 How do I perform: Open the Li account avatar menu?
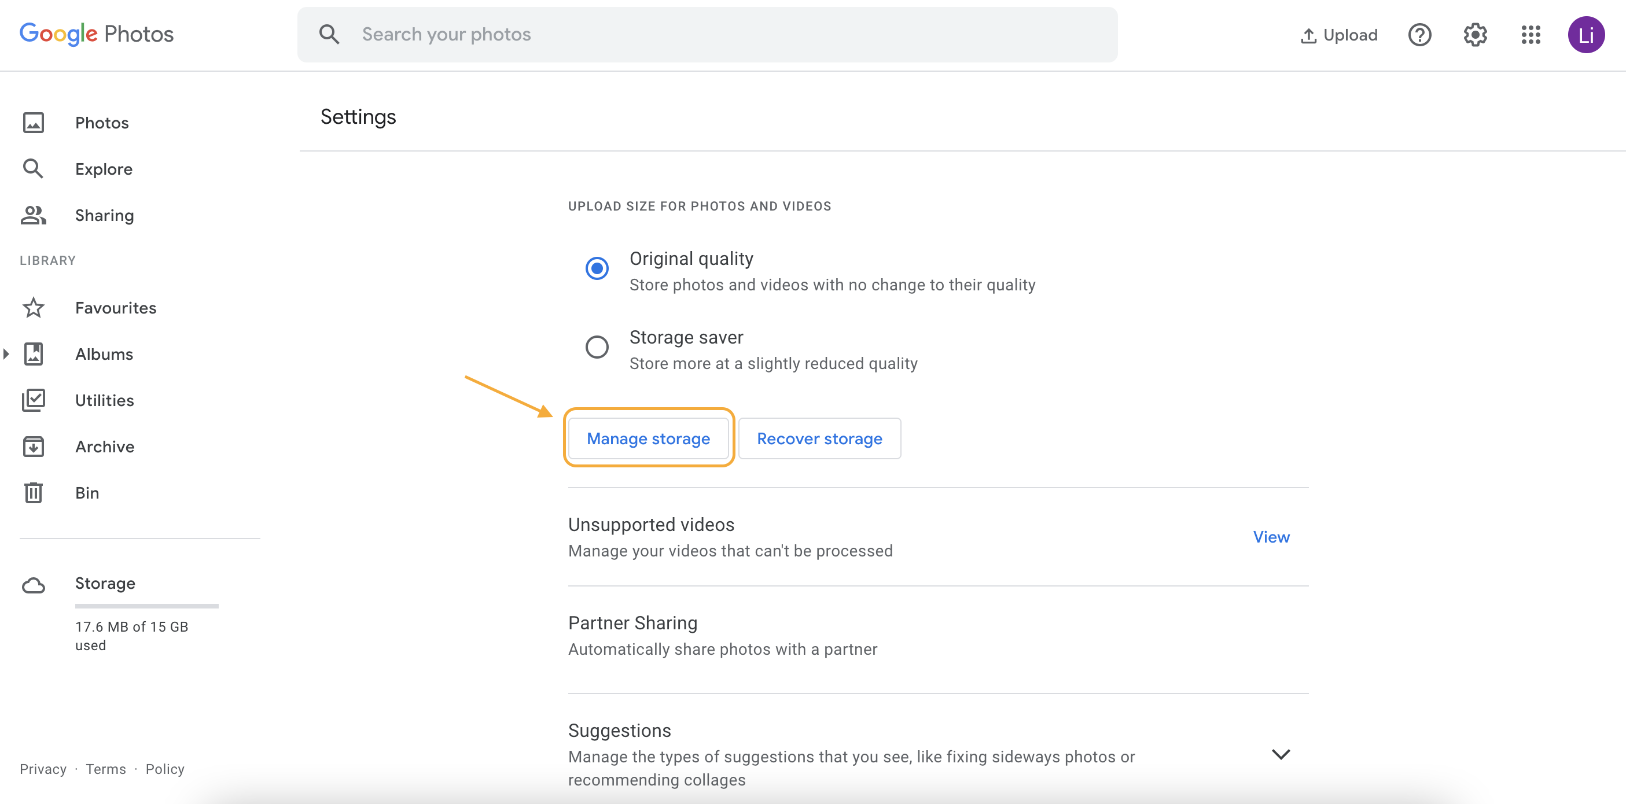pos(1585,35)
